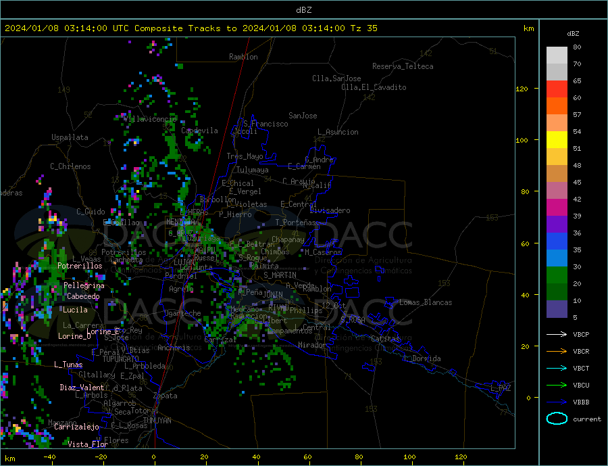Click the 'Palmira' map label
This screenshot has width=608, height=466.
tap(264, 266)
